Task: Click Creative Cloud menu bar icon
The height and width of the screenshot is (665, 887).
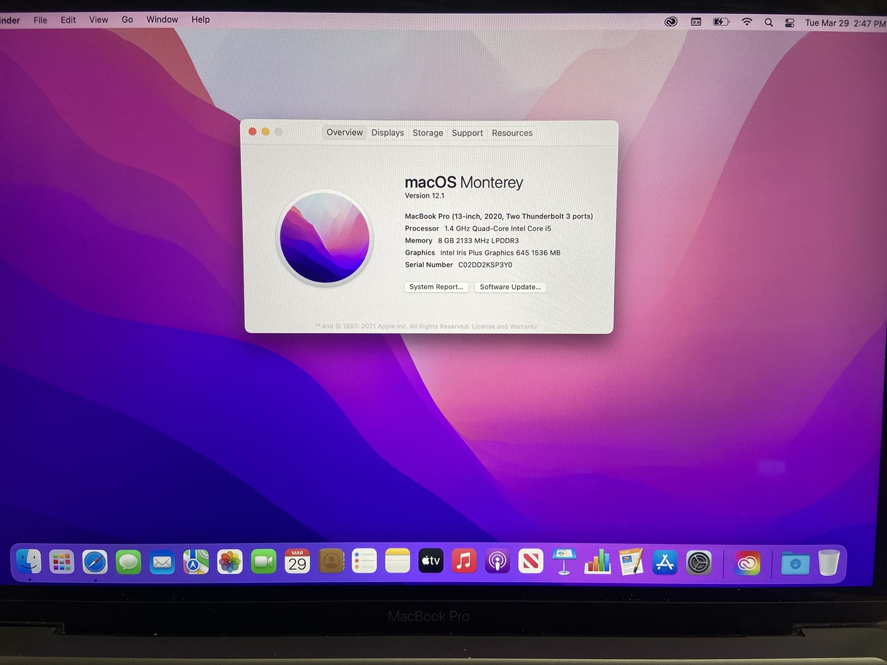Action: tap(671, 22)
